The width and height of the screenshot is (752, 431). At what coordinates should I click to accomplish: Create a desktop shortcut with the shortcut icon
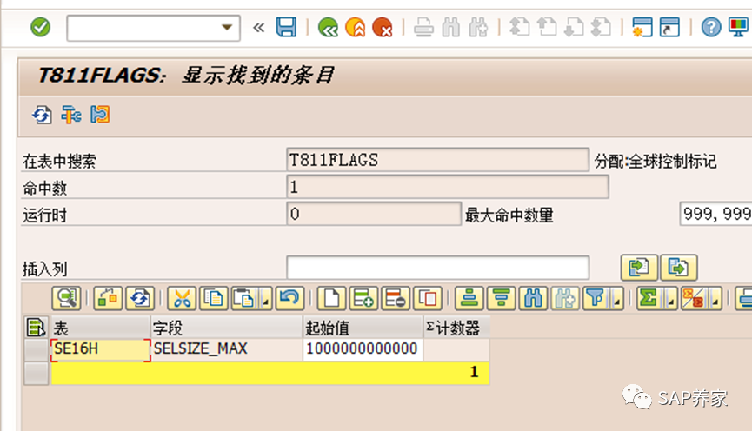coord(669,27)
